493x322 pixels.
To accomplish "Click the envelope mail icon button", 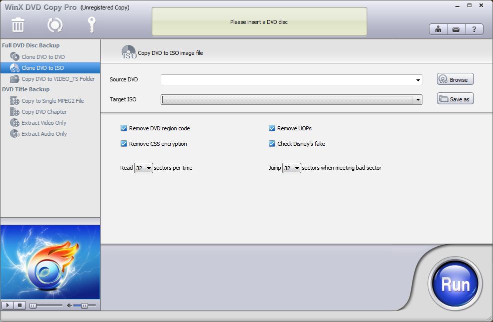I will [x=456, y=29].
